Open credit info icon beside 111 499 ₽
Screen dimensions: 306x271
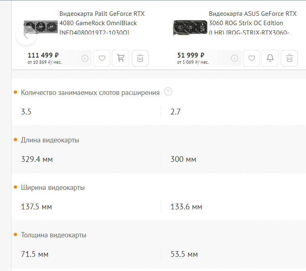click(x=85, y=58)
